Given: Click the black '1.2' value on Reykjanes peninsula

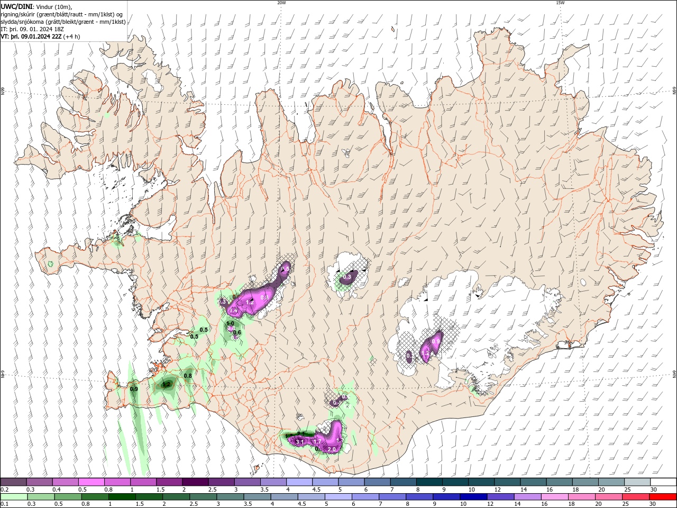Looking at the screenshot, I should [x=167, y=385].
